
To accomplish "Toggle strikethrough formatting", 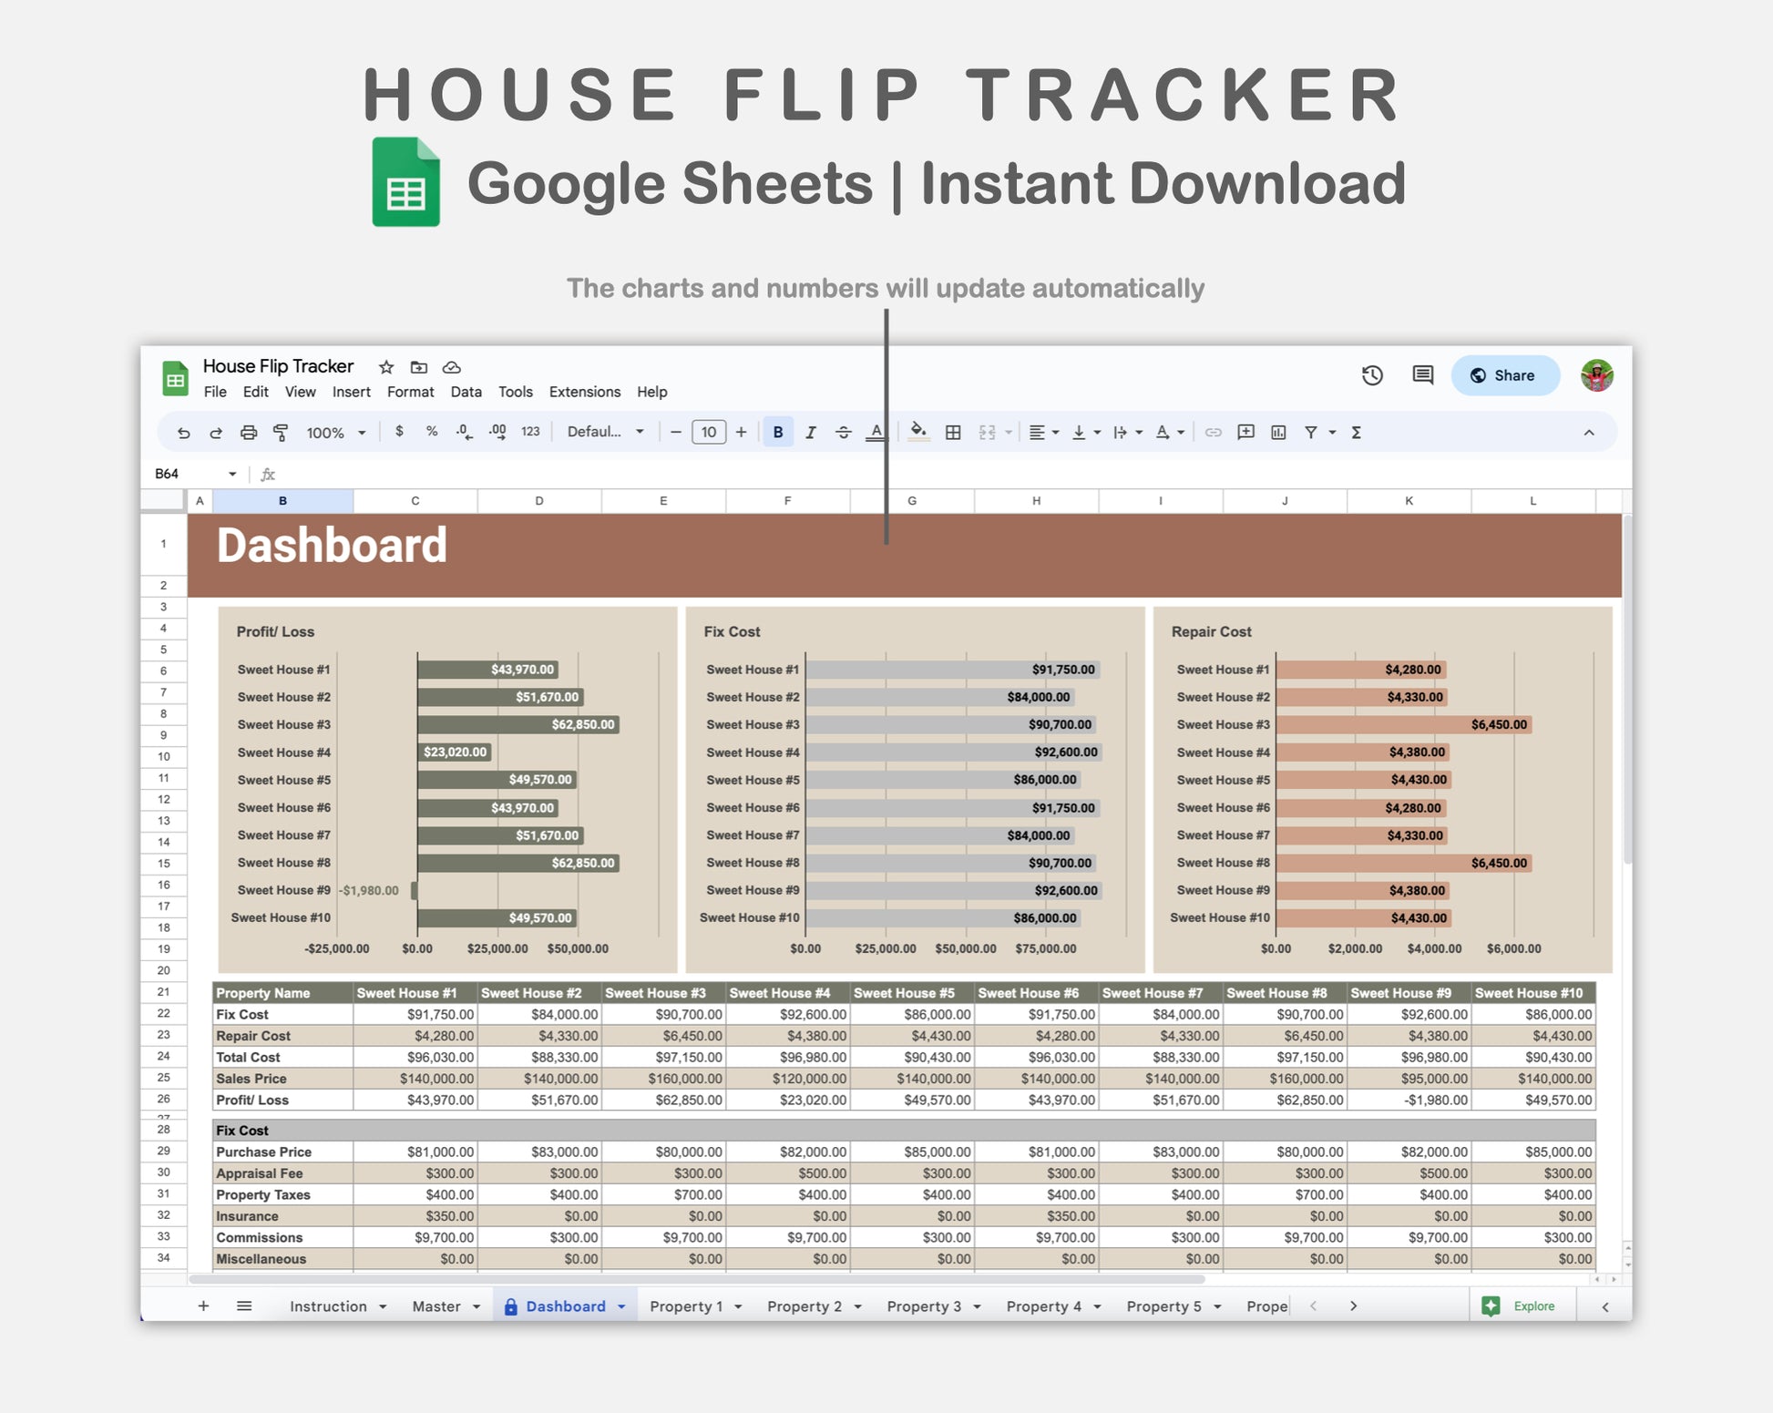I will point(843,433).
